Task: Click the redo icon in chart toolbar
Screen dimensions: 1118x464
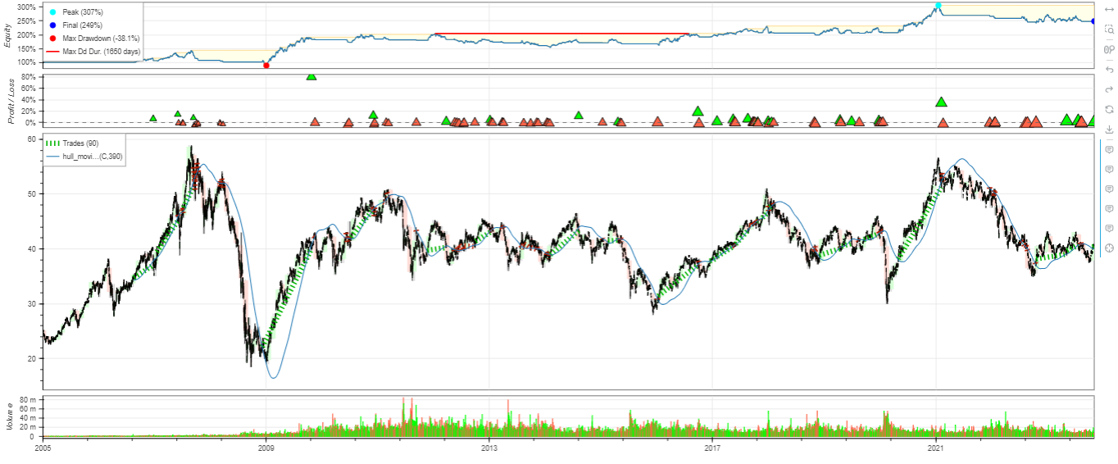Action: coord(1110,89)
